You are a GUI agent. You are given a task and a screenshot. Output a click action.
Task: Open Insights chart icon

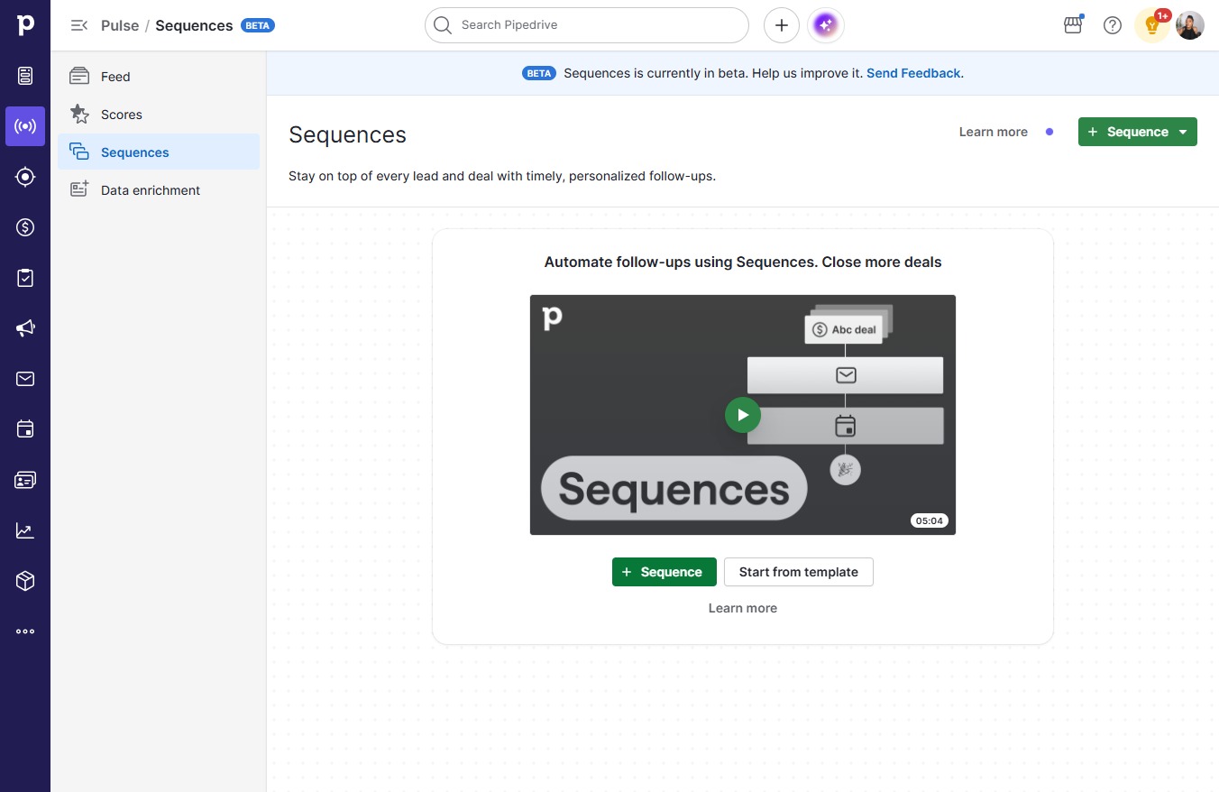coord(25,530)
